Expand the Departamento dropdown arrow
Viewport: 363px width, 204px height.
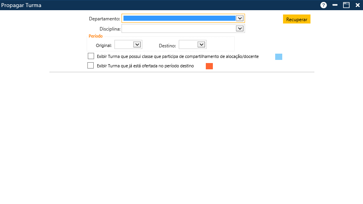[x=240, y=18]
